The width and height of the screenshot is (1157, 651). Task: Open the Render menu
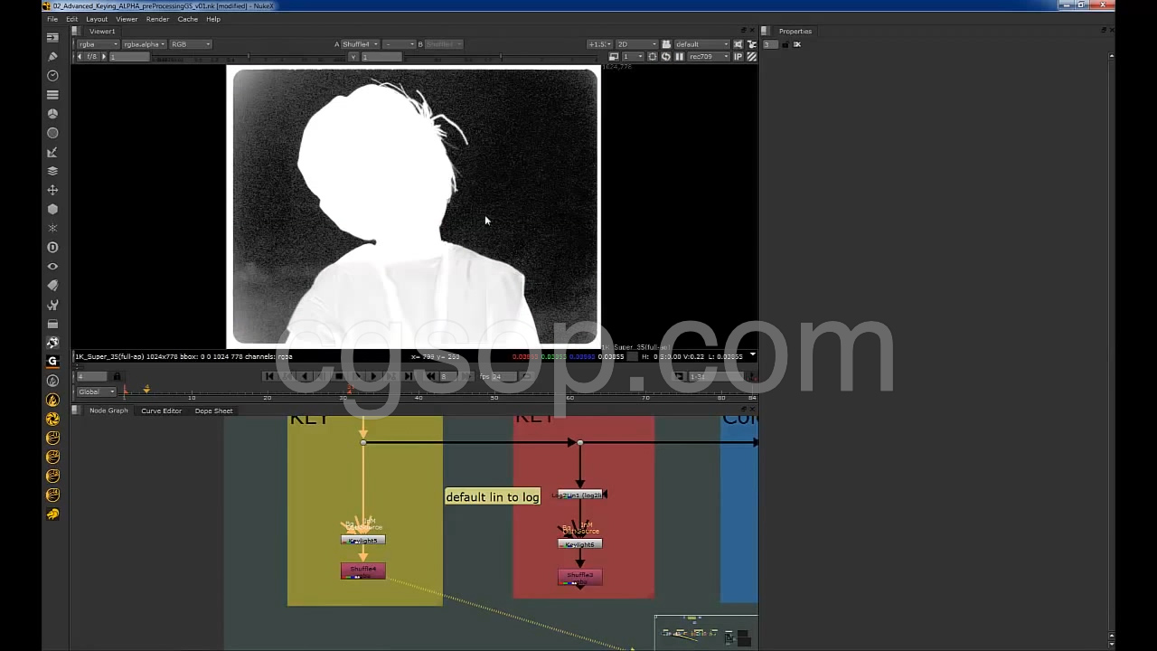coord(157,19)
